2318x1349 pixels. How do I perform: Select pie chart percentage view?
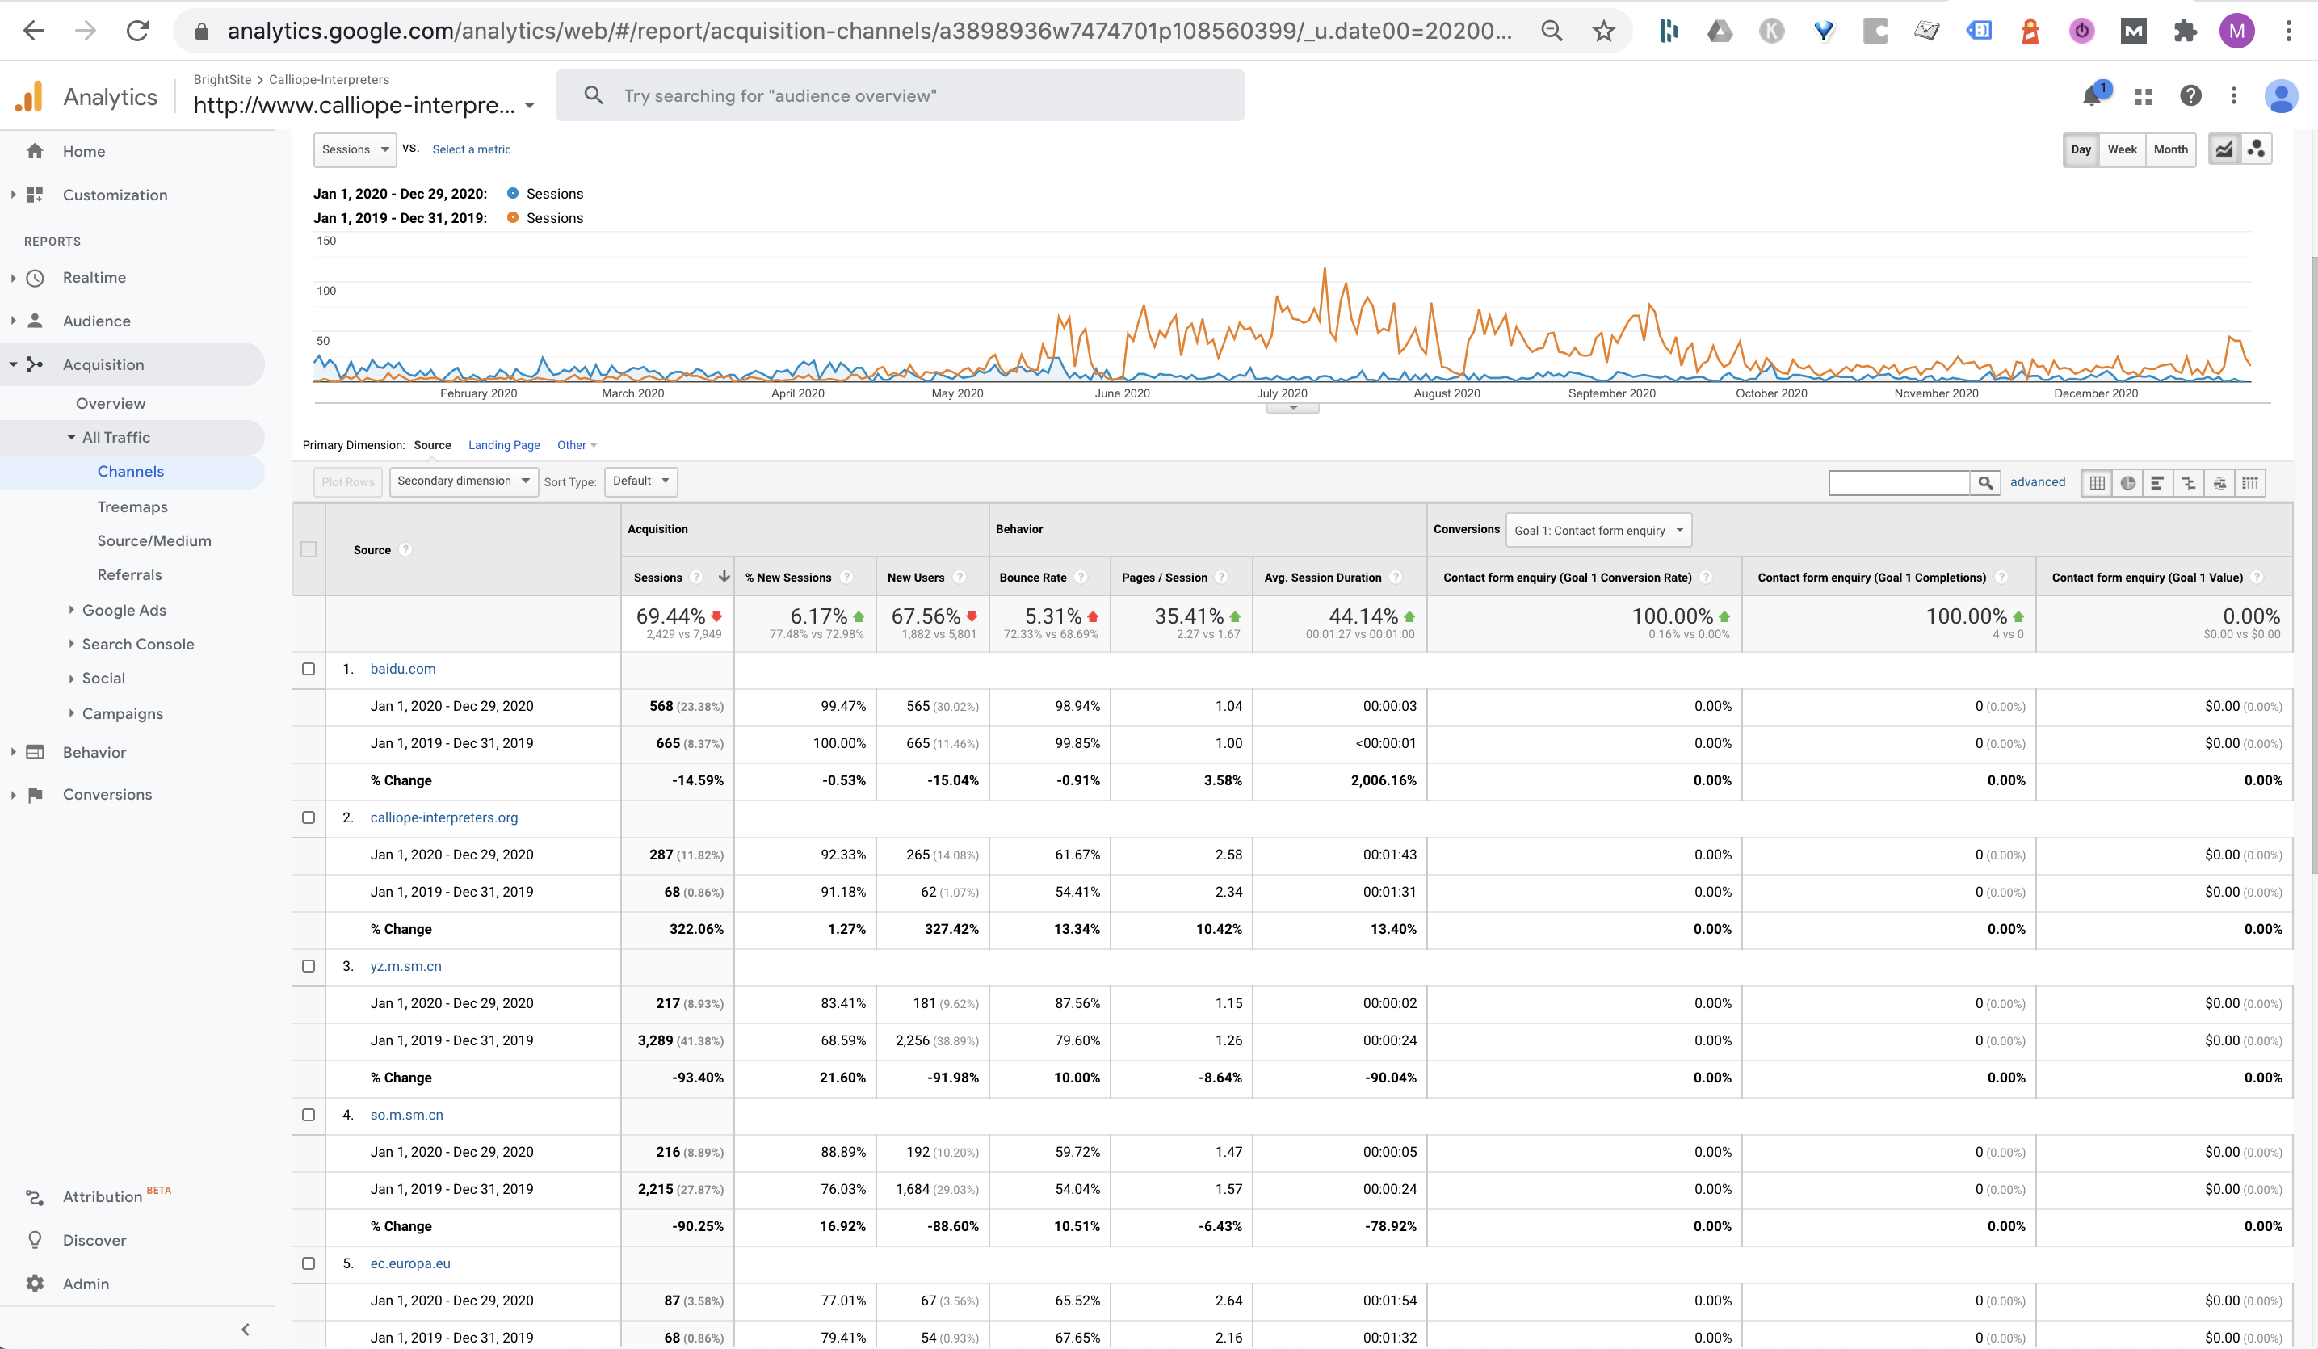point(2127,483)
